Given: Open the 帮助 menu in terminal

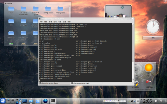Looking at the screenshot, I should point(69,22).
